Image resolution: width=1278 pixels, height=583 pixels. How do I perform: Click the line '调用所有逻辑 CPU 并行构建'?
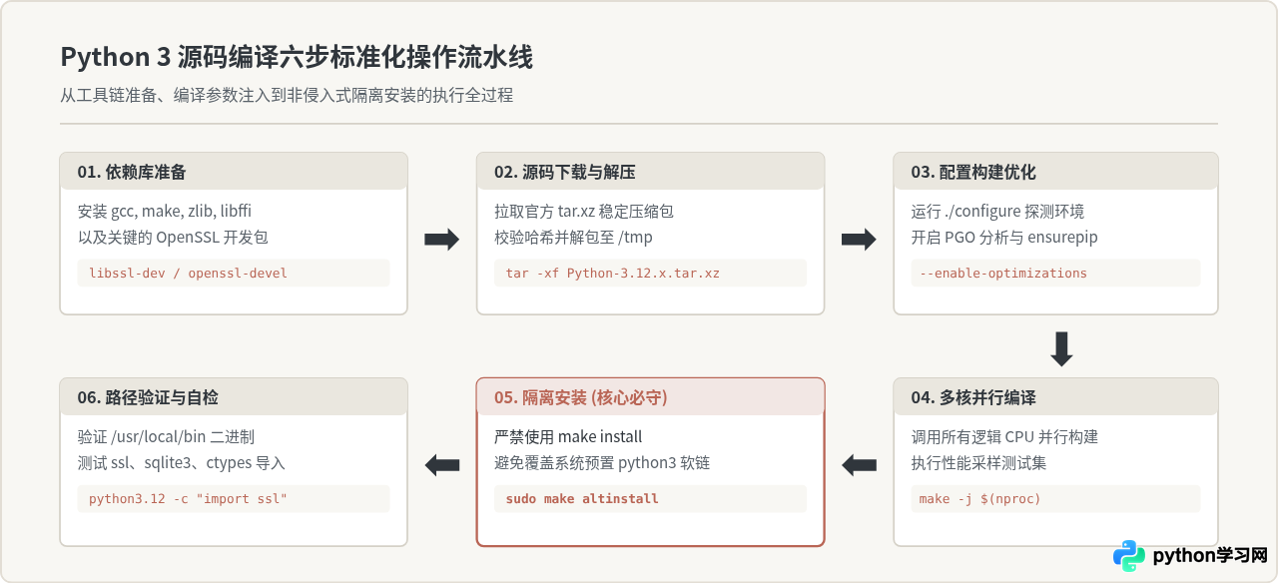pos(1004,437)
